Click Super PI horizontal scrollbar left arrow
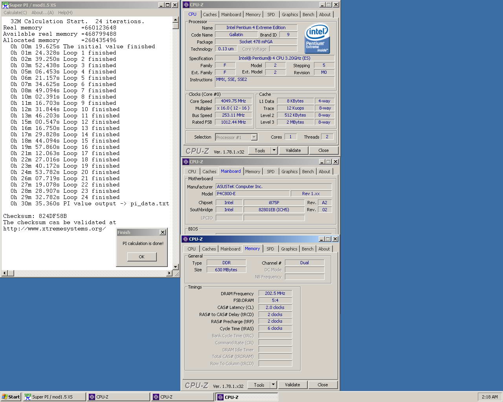Viewport: 503px width, 402px height. click(5, 273)
